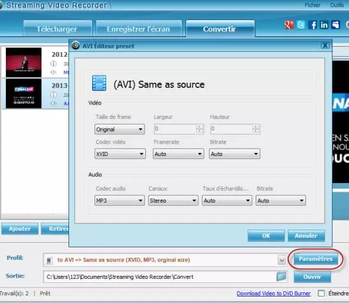
Task: Click the file icon in the Profil field
Action: click(x=50, y=260)
